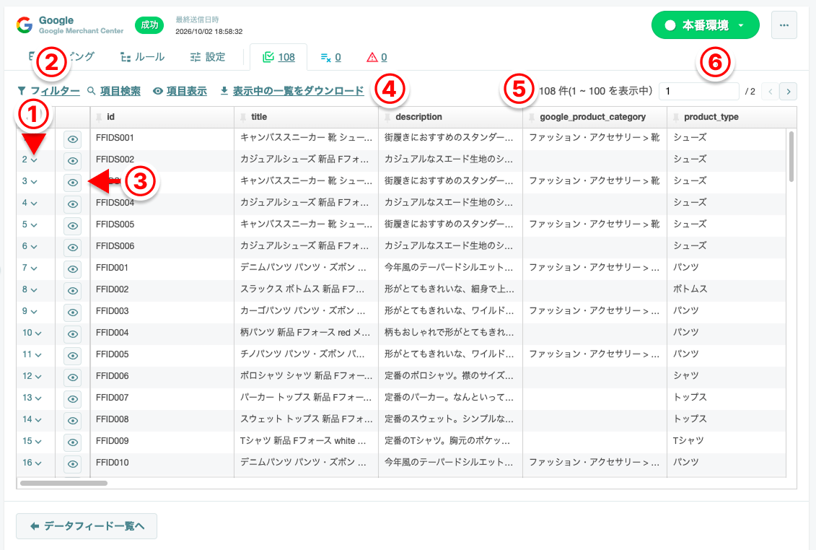Toggle eye icon for FFID003 row

click(x=73, y=312)
